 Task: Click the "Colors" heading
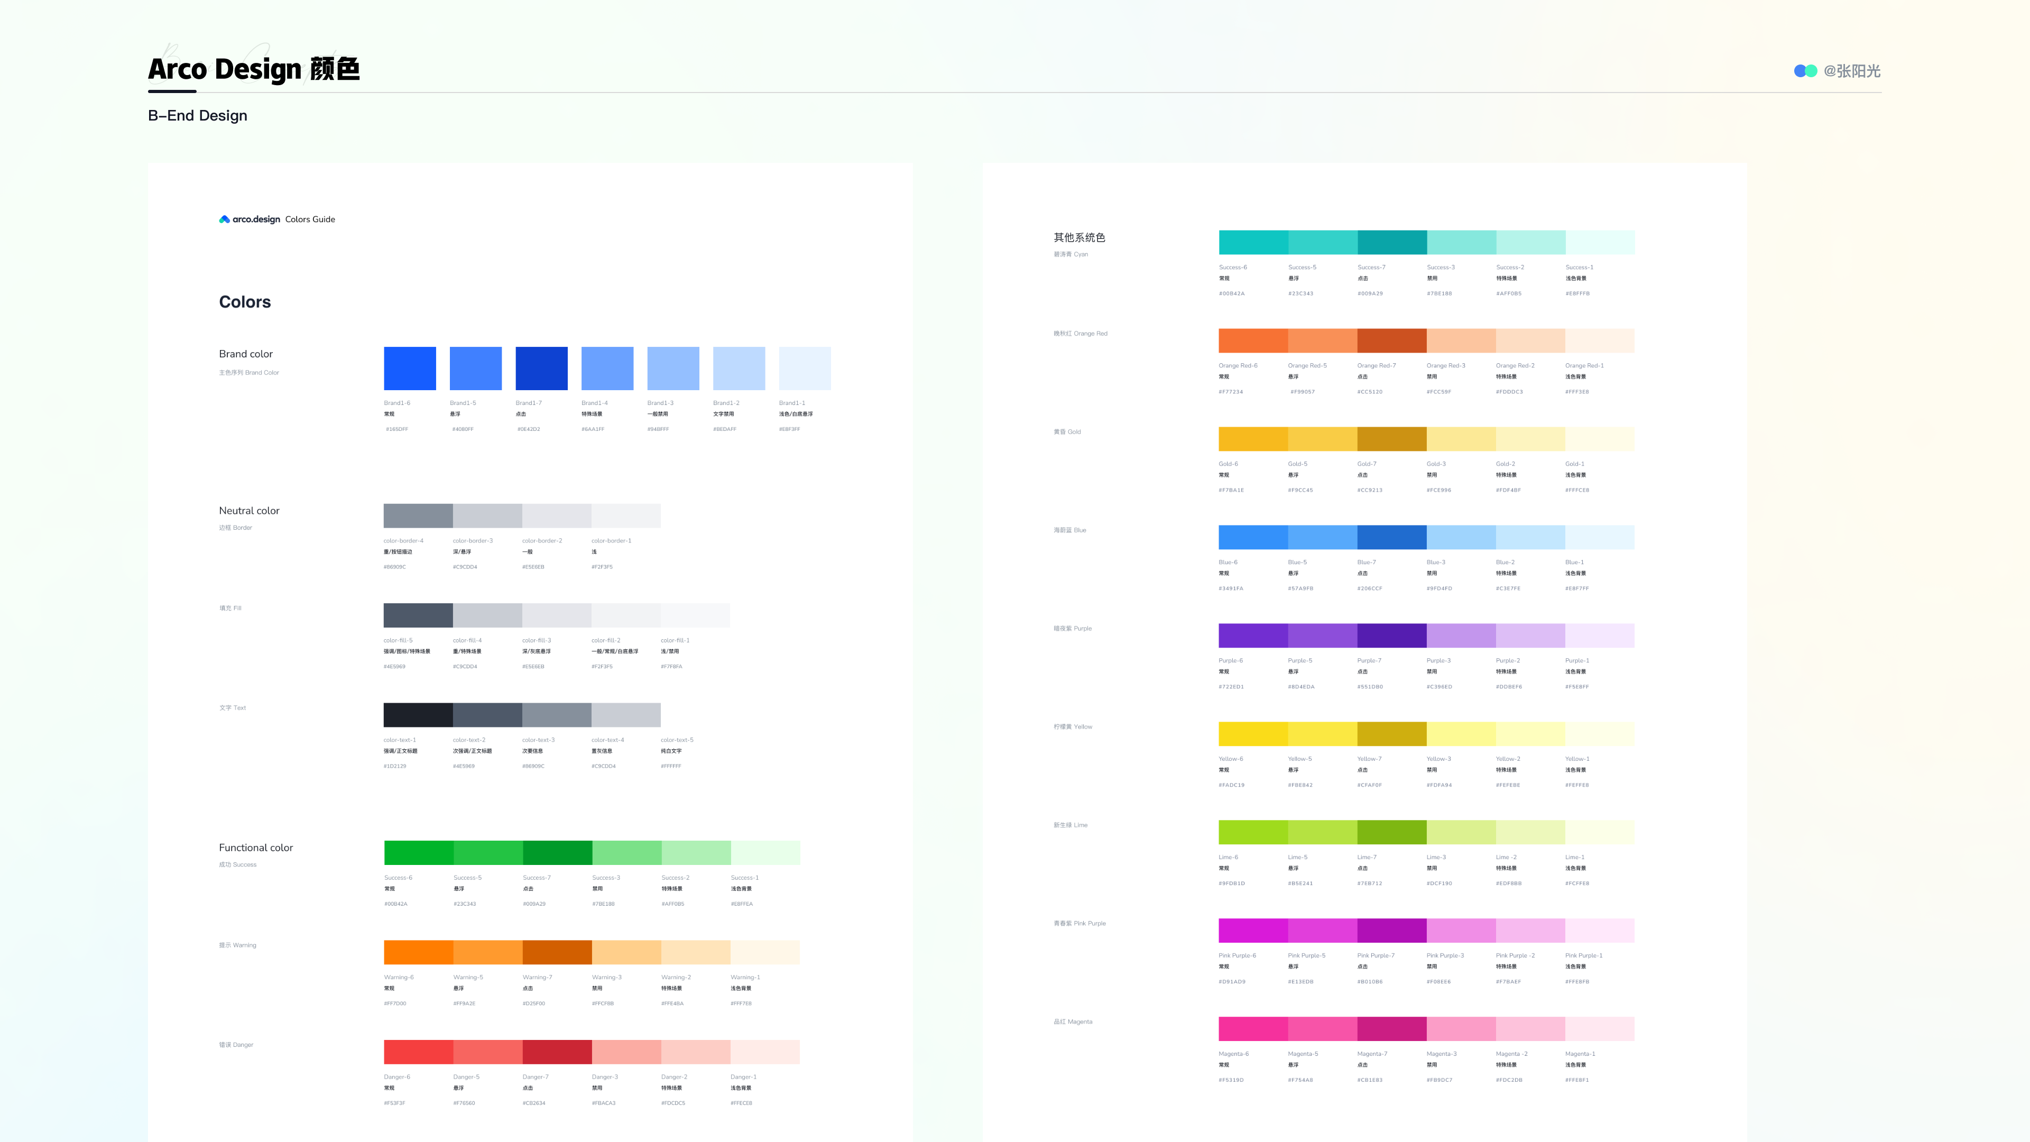tap(245, 302)
